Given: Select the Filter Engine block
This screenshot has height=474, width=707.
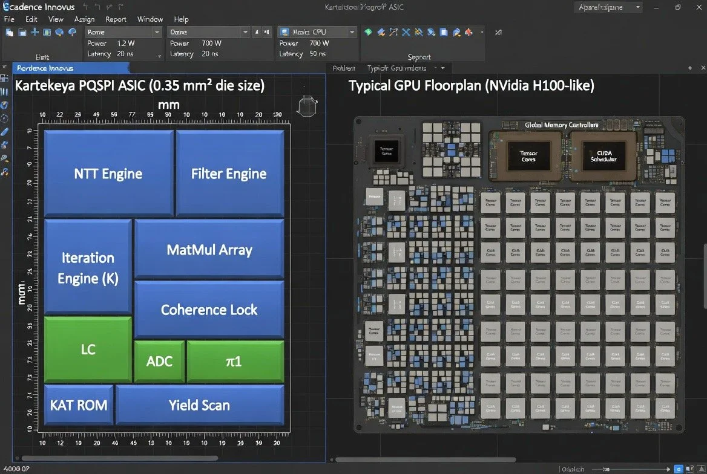Looking at the screenshot, I should 229,174.
